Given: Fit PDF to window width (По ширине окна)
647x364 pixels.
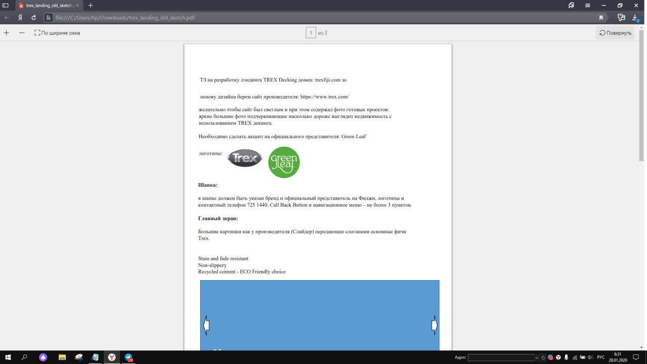Looking at the screenshot, I should coord(57,33).
